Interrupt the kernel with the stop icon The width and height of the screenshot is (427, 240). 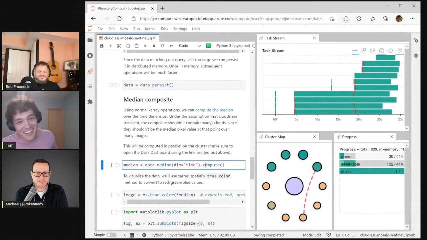tap(154, 46)
